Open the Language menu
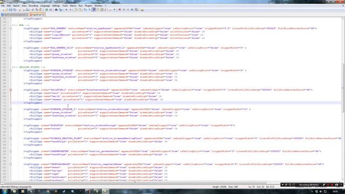Screen dimensions: 345x194 pos(45,6)
